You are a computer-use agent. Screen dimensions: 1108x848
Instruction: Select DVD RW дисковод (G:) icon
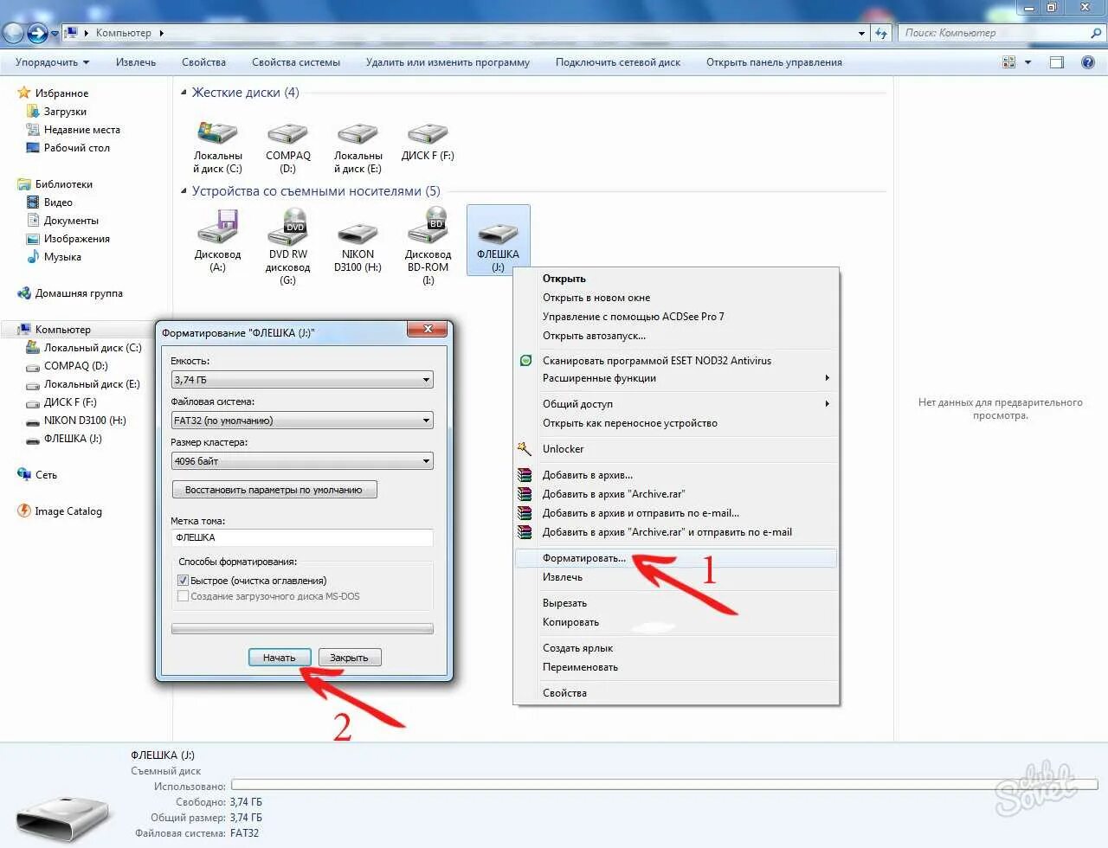287,226
